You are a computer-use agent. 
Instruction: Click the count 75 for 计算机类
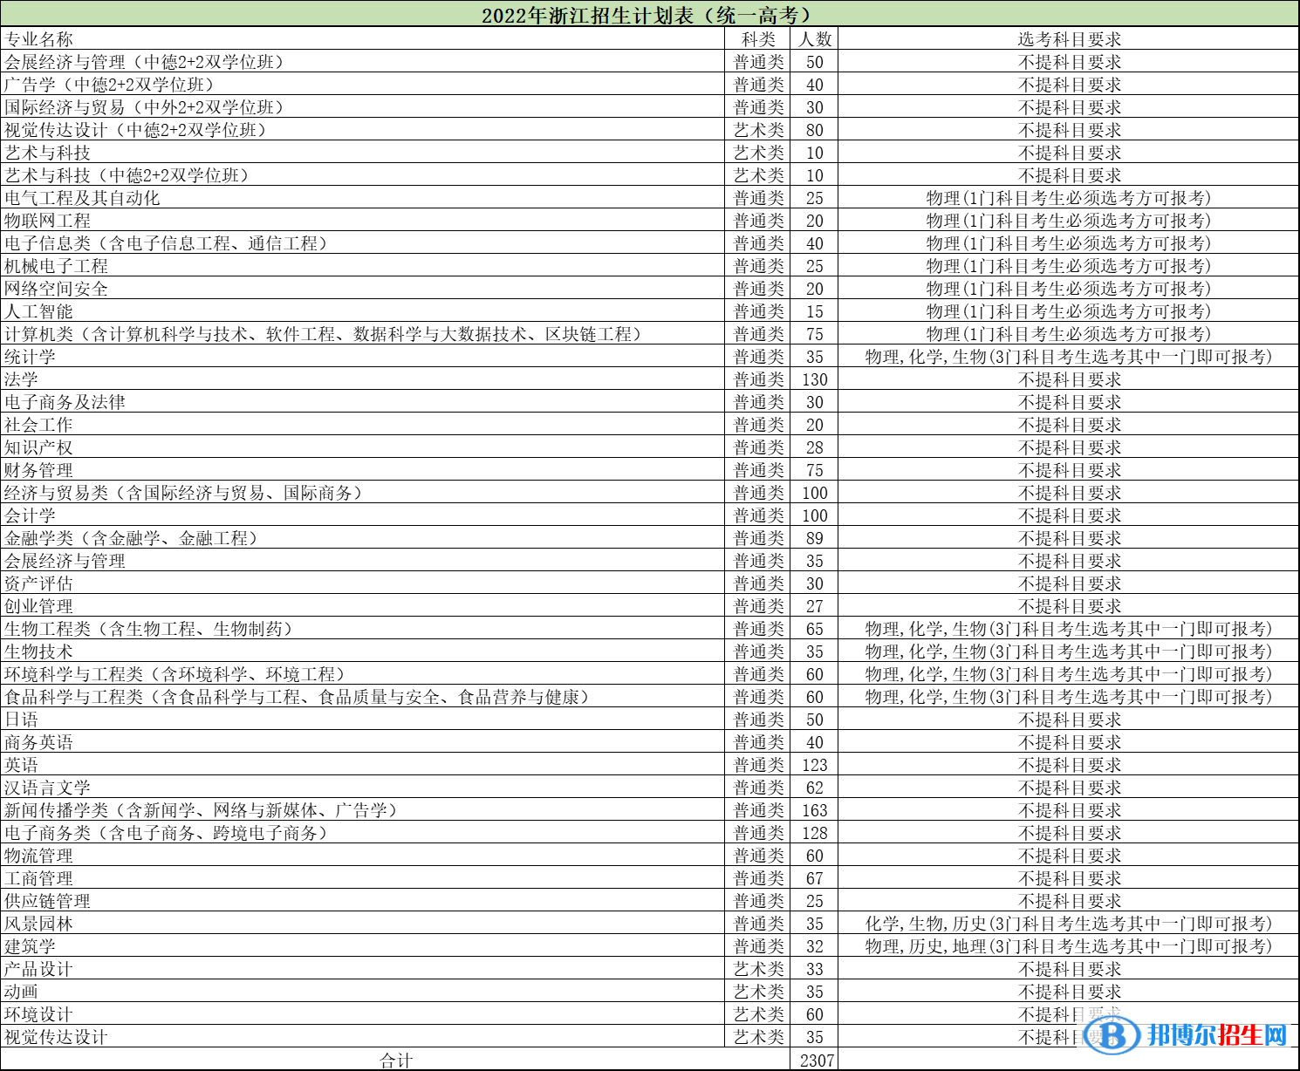click(x=815, y=333)
